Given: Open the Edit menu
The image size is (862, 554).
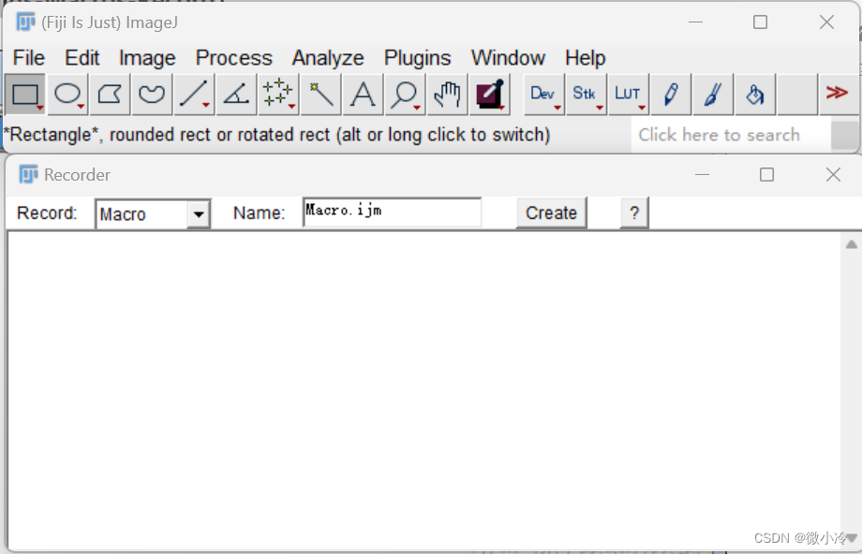Looking at the screenshot, I should click(x=82, y=58).
